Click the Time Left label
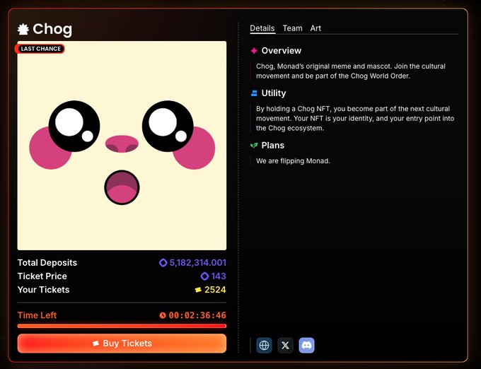 pos(37,315)
